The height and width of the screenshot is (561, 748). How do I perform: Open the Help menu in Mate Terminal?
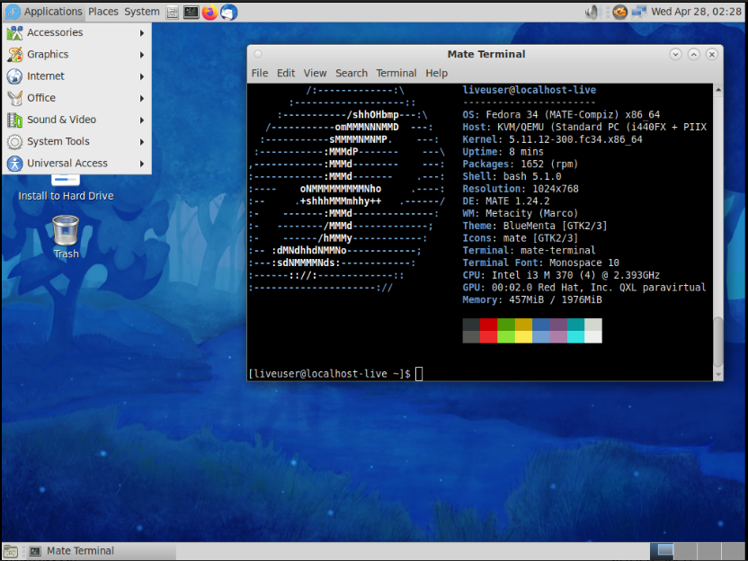point(437,73)
